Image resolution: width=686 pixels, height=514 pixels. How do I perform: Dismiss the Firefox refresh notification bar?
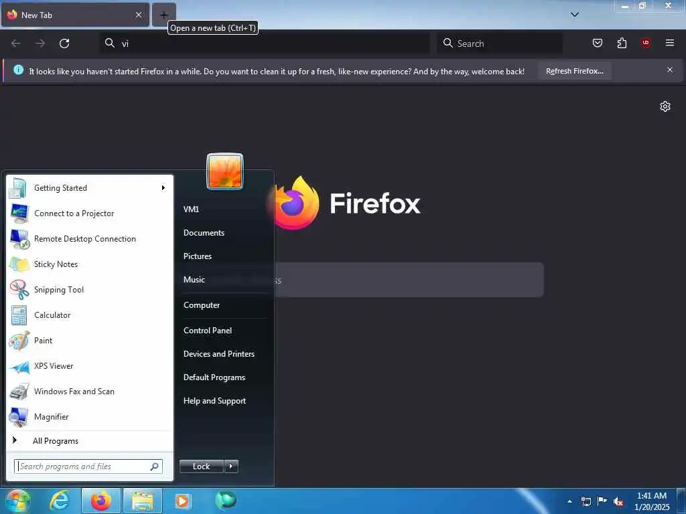(x=670, y=70)
